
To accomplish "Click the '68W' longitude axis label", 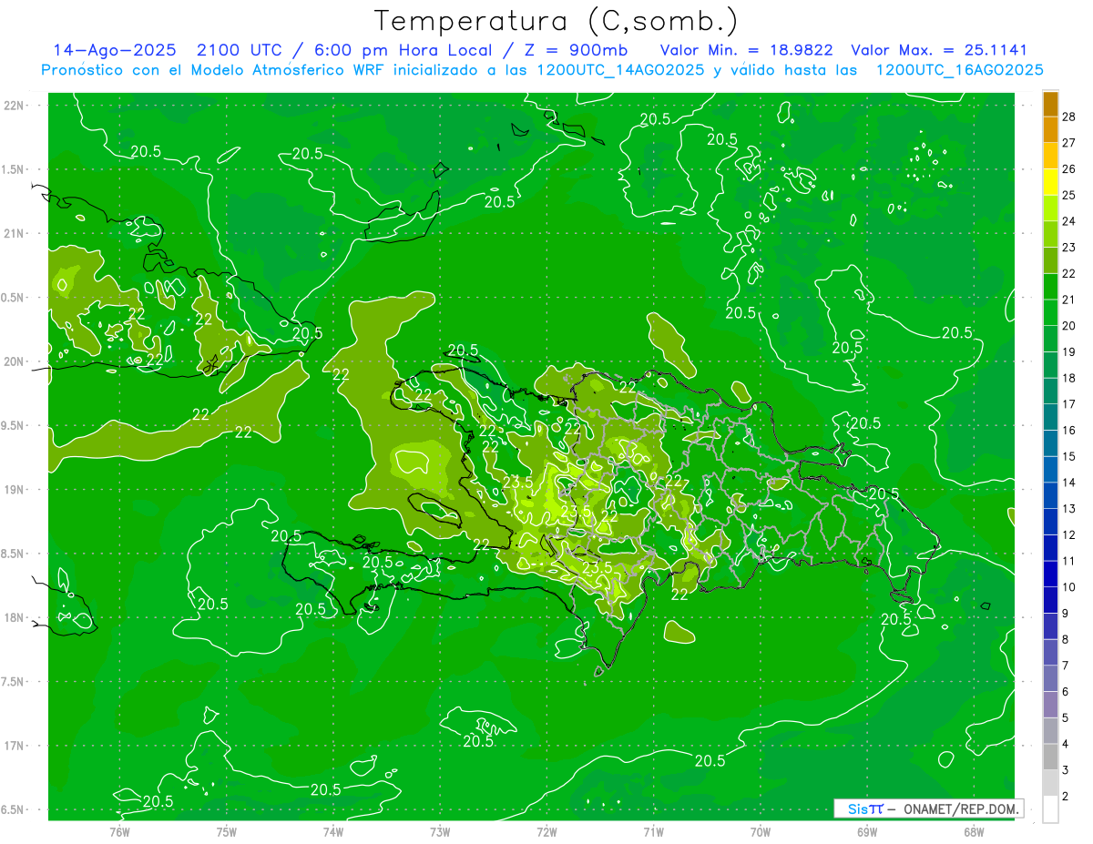I will pos(974,831).
